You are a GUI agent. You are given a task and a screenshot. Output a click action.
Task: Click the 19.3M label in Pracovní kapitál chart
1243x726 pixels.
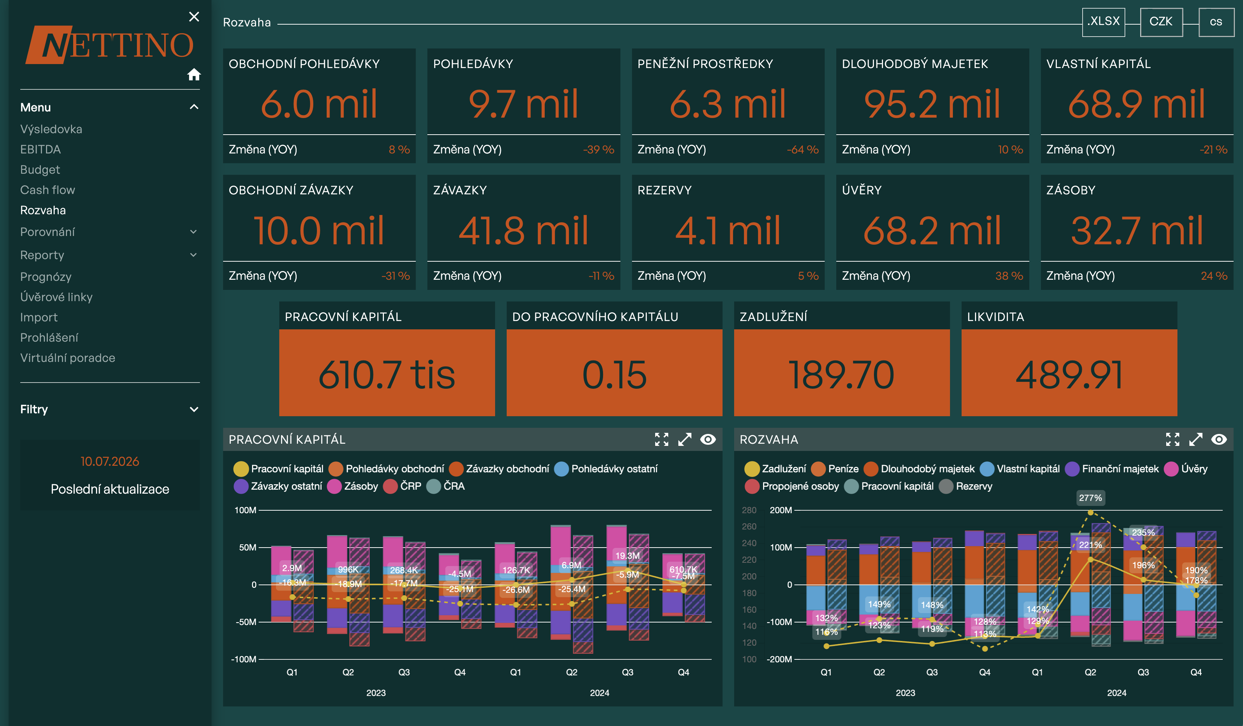[x=627, y=556]
